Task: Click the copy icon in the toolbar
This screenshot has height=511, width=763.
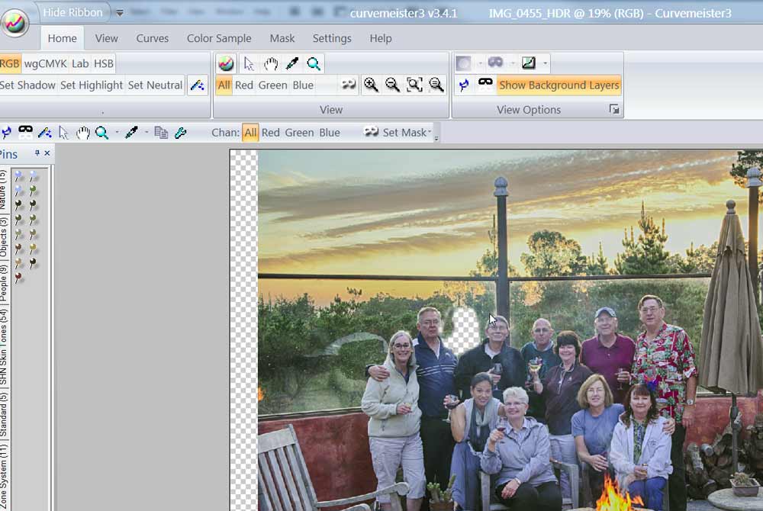Action: click(x=161, y=133)
